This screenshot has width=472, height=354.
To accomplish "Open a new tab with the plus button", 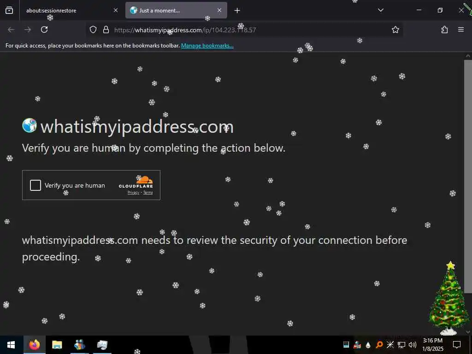I will click(237, 11).
